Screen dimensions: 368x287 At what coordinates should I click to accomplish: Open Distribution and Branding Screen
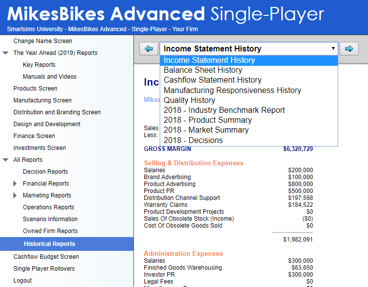tap(57, 112)
